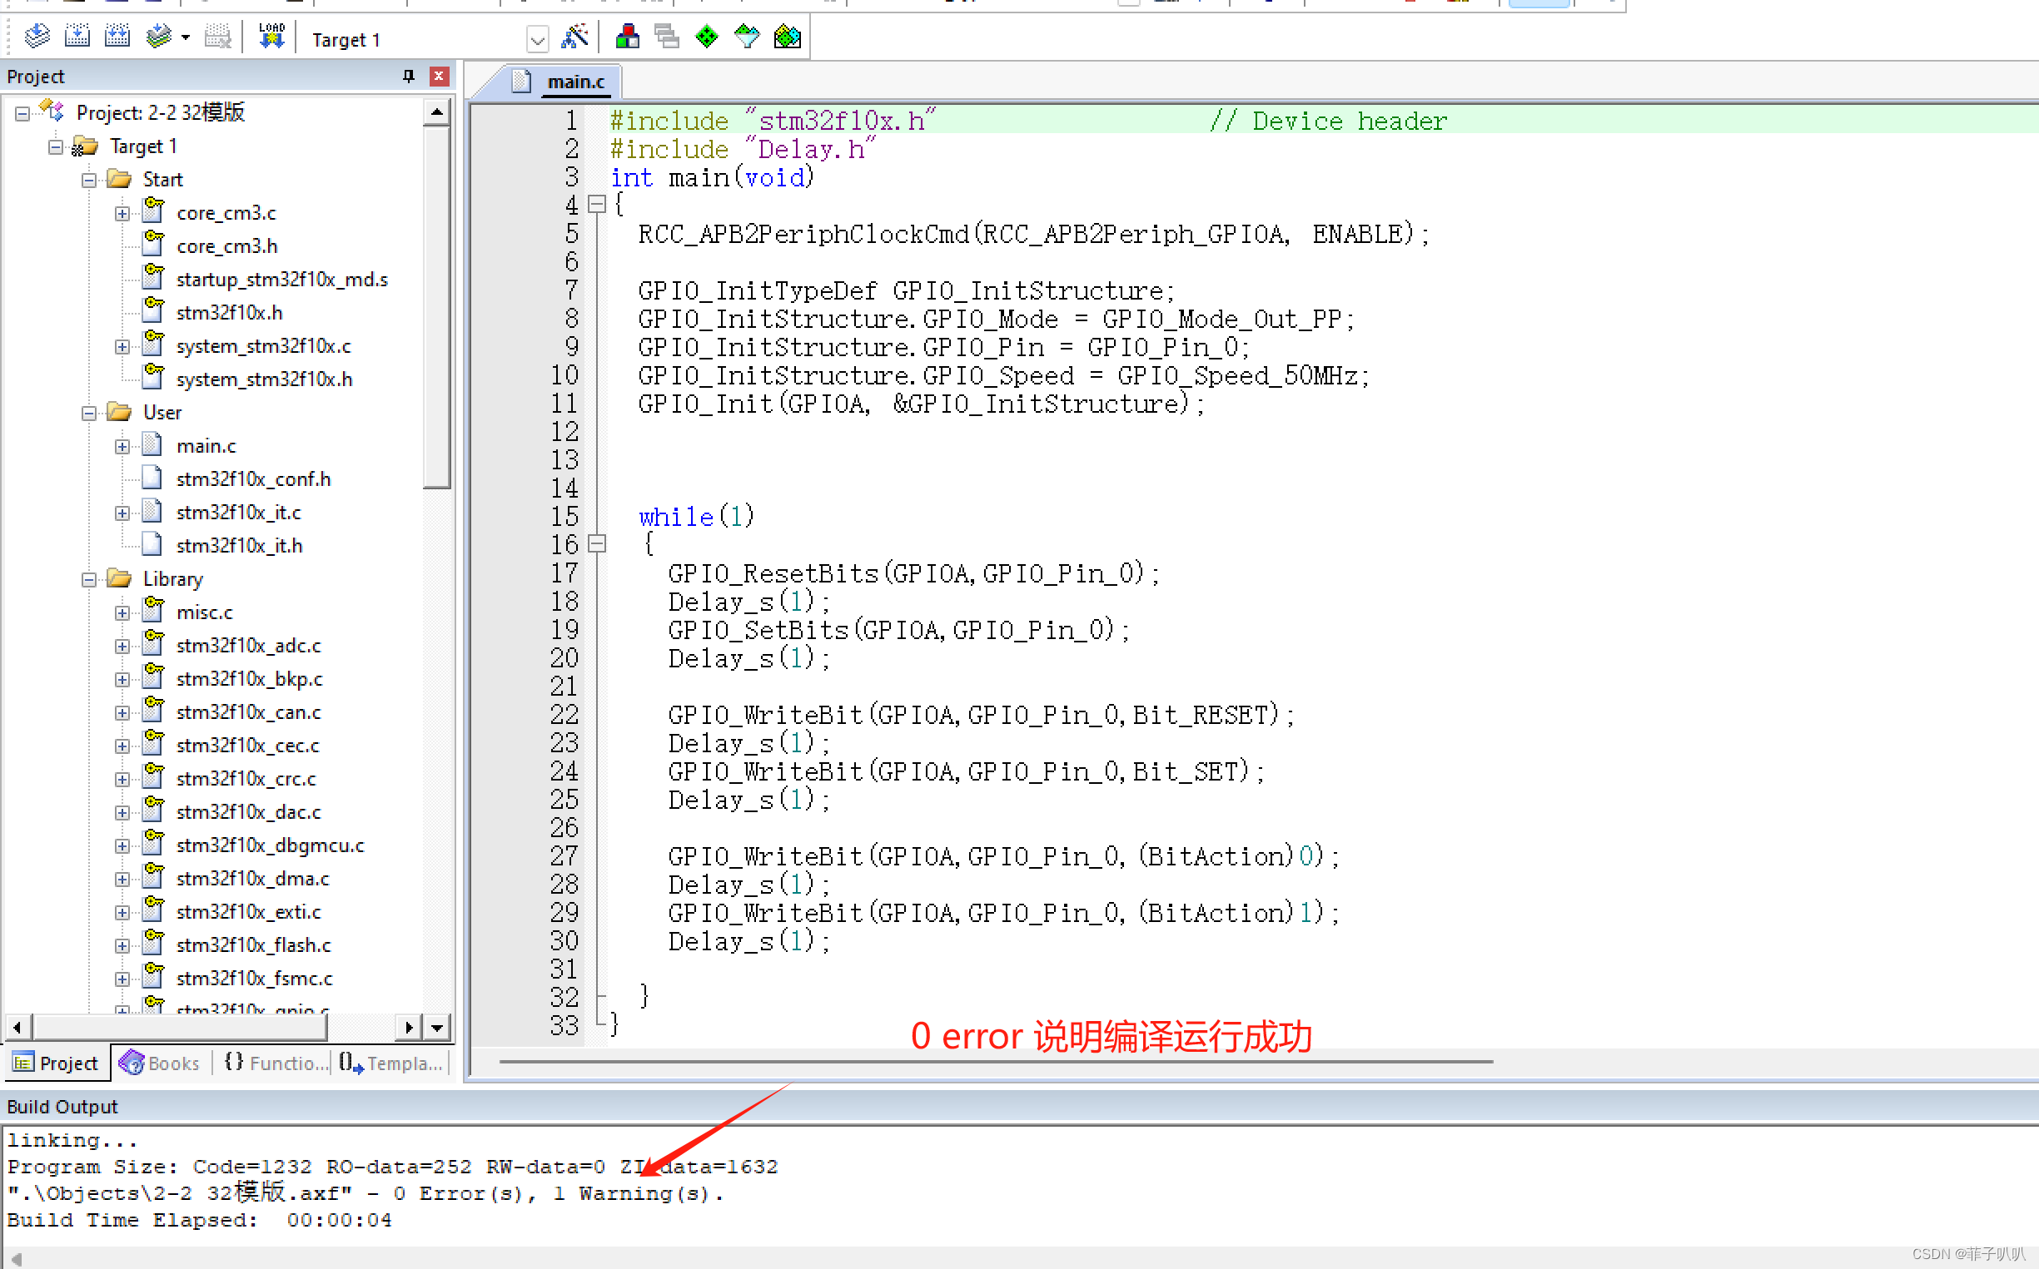Click the green Manage Run-Time Environment icon
Screen dimensions: 2039x1269
click(707, 37)
